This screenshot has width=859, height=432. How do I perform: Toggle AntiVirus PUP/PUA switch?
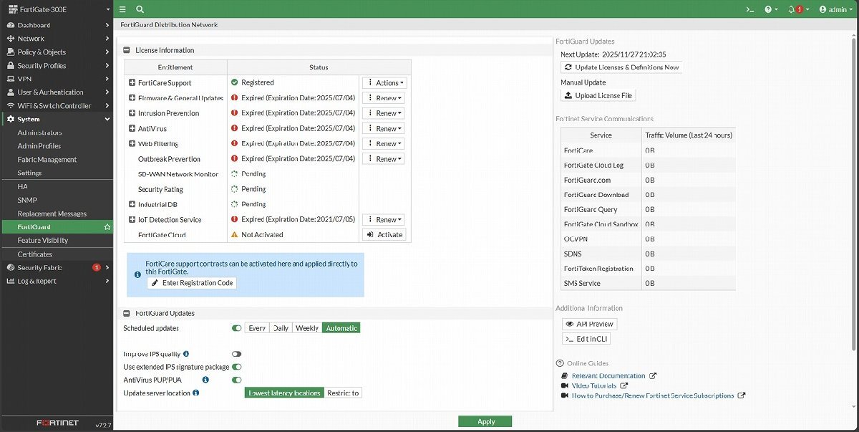236,380
